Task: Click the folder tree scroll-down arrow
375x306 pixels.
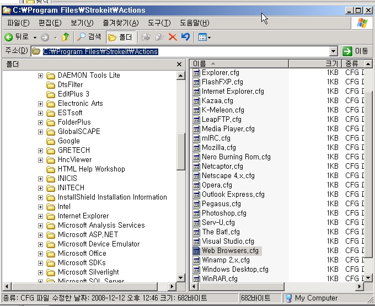Action: point(180,277)
